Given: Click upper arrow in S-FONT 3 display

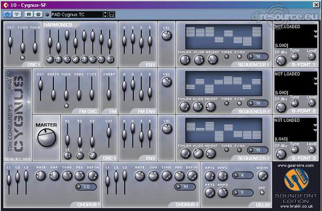Looking at the screenshot, I should pyautogui.click(x=315, y=125).
